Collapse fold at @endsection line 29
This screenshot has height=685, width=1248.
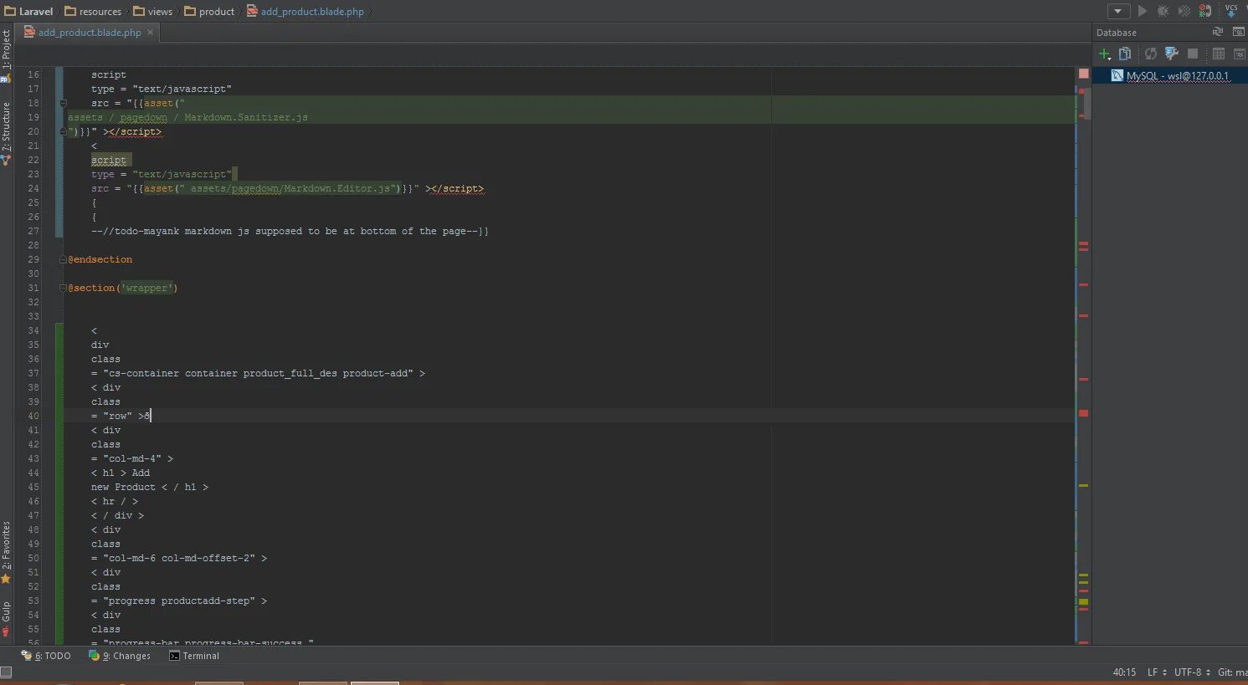pyautogui.click(x=63, y=260)
